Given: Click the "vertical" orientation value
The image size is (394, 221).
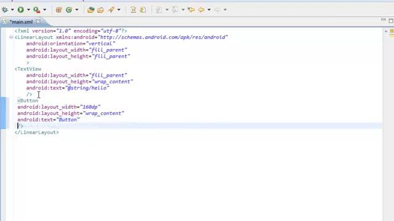Looking at the screenshot, I should point(100,44).
